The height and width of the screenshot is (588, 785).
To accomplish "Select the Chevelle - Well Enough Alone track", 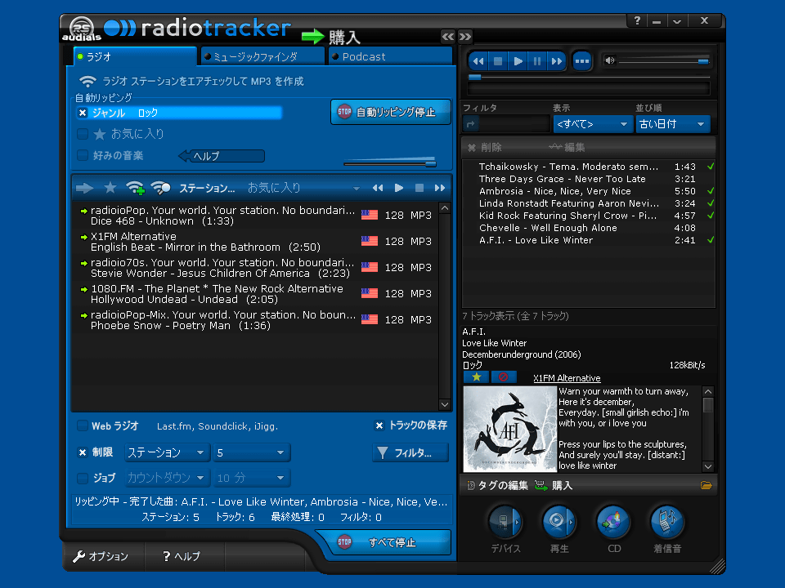I will pyautogui.click(x=588, y=228).
